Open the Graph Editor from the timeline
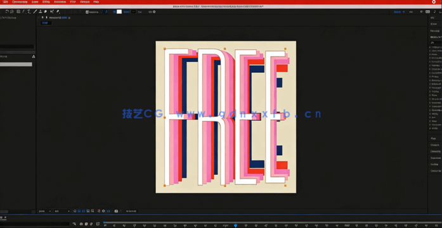This screenshot has width=442, height=228. [x=98, y=224]
